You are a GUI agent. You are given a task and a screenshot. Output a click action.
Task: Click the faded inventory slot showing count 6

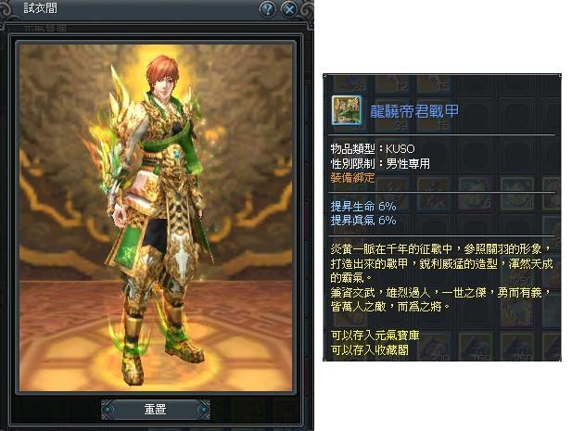point(475,194)
